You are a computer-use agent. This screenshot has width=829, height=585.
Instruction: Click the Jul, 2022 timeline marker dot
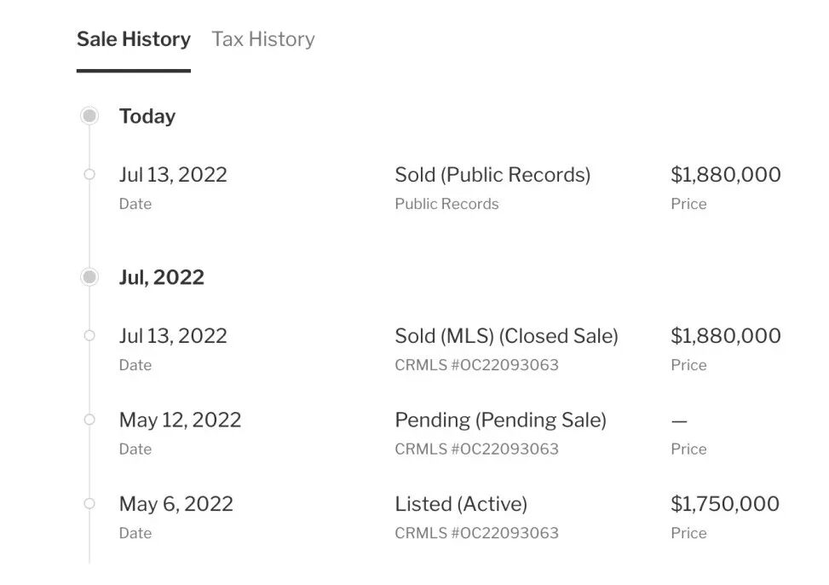pyautogui.click(x=89, y=277)
